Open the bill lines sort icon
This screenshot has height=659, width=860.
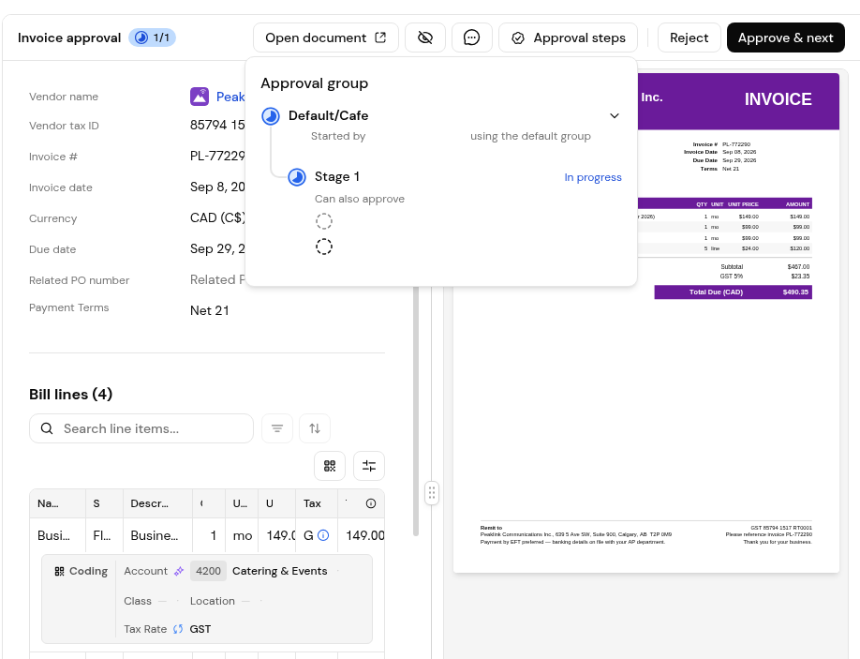click(315, 428)
